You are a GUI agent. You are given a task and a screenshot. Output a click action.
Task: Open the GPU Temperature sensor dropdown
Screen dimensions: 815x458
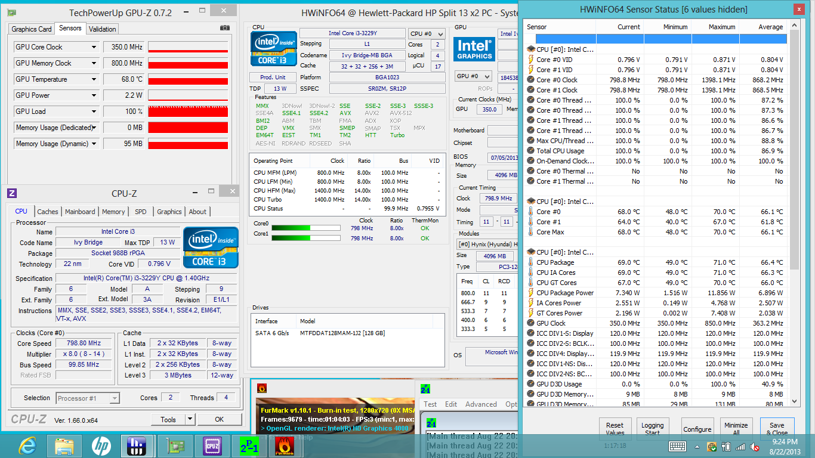(94, 79)
